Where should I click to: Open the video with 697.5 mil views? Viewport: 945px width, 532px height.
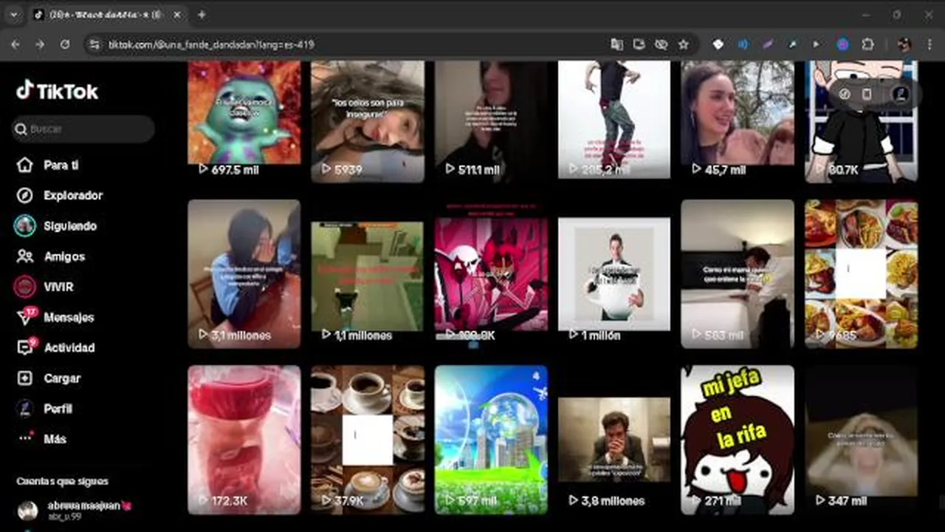tap(244, 120)
